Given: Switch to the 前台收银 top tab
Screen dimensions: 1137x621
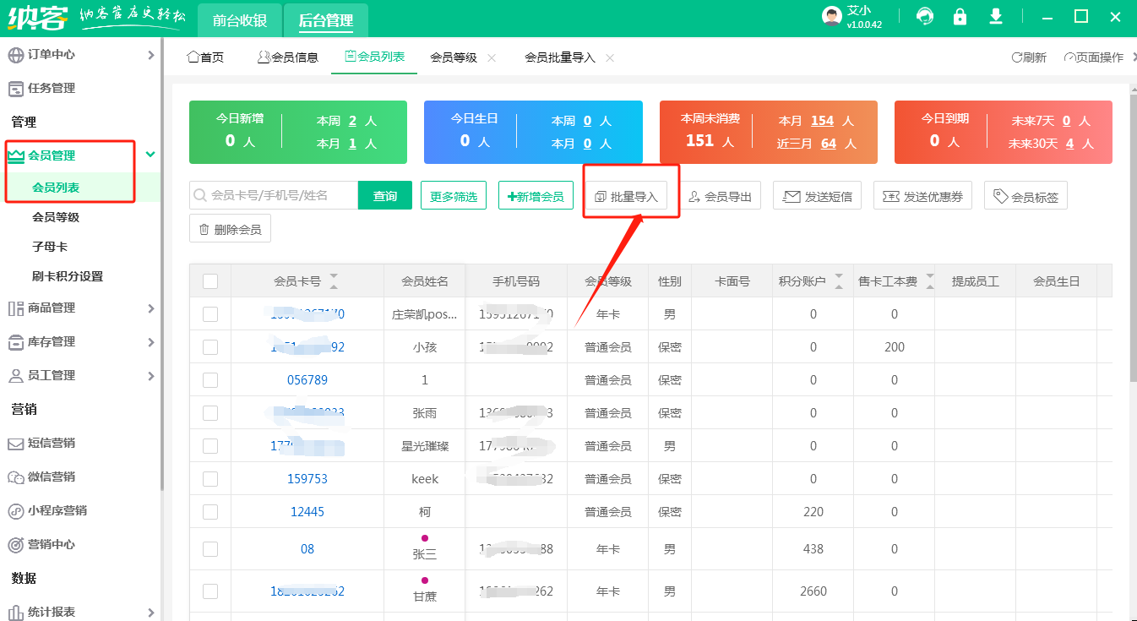Looking at the screenshot, I should pyautogui.click(x=239, y=20).
